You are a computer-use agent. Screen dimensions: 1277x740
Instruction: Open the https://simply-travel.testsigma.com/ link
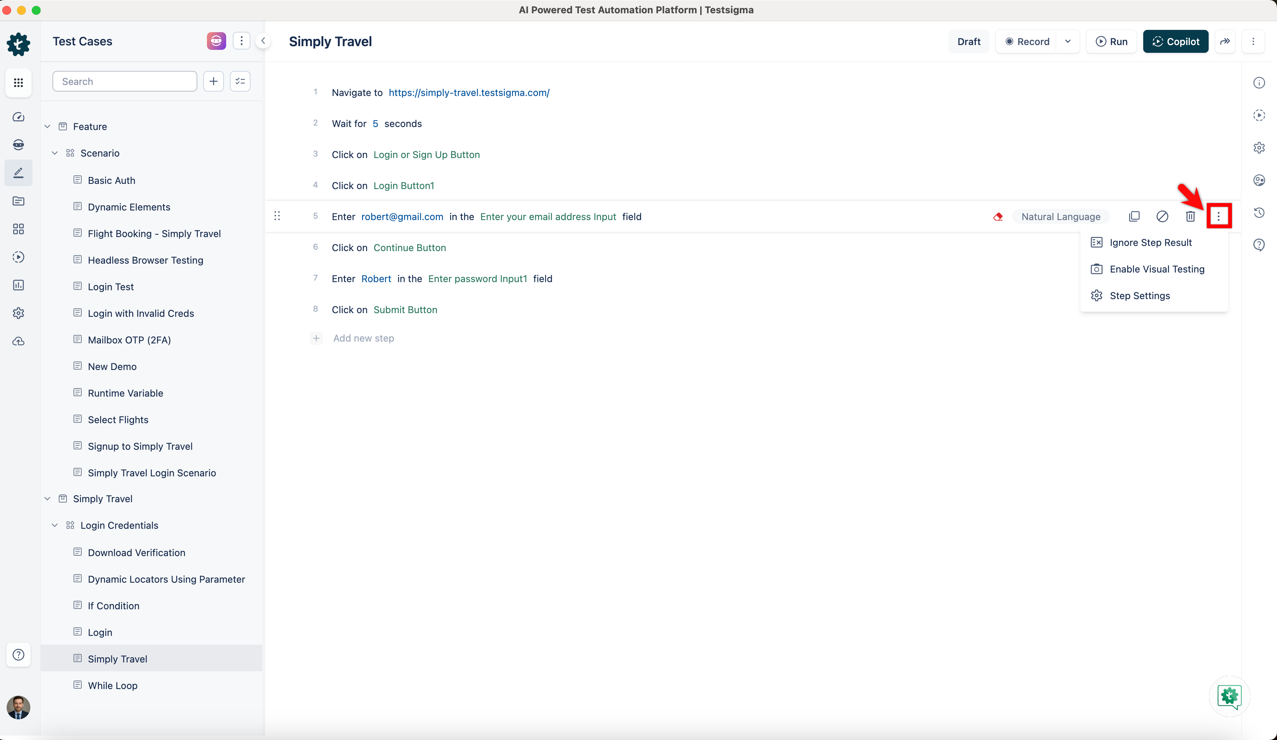(469, 93)
